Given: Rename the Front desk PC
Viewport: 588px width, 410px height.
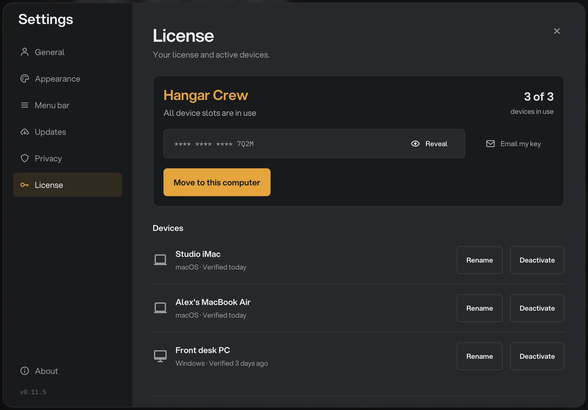Looking at the screenshot, I should 480,356.
